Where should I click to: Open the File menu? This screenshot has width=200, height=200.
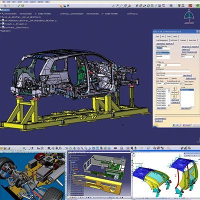4,2
